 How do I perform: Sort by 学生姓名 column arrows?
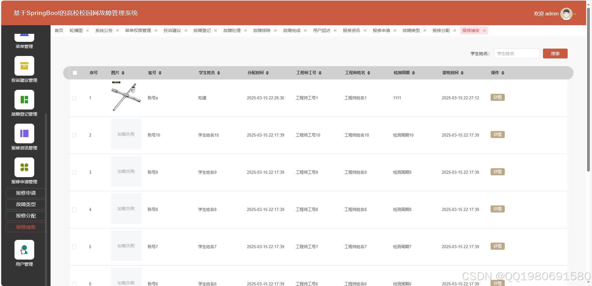pos(219,73)
